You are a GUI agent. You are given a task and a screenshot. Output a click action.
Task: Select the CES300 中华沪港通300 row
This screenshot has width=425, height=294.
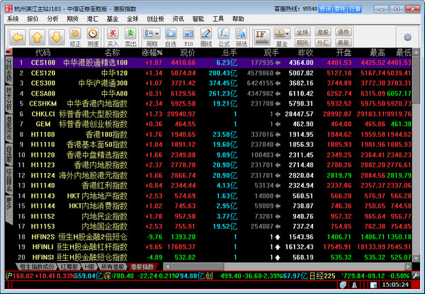85,82
